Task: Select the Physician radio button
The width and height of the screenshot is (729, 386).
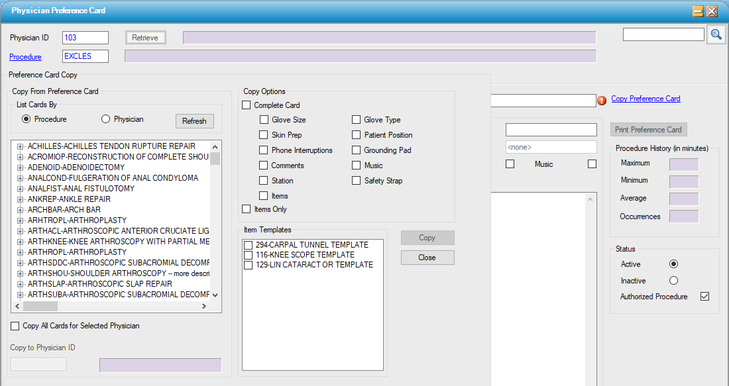Action: point(105,119)
